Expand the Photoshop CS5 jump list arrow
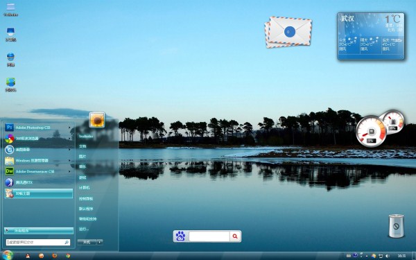The image size is (416, 260). pyautogui.click(x=70, y=128)
